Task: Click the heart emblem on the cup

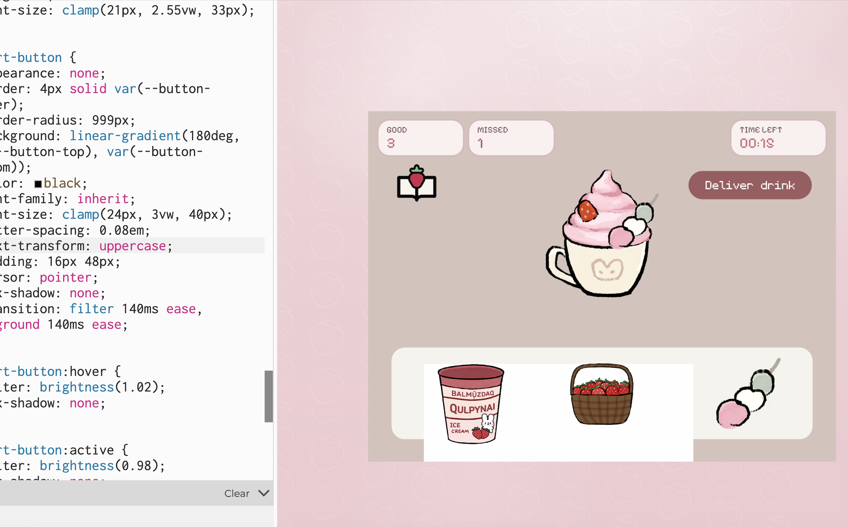Action: [607, 270]
